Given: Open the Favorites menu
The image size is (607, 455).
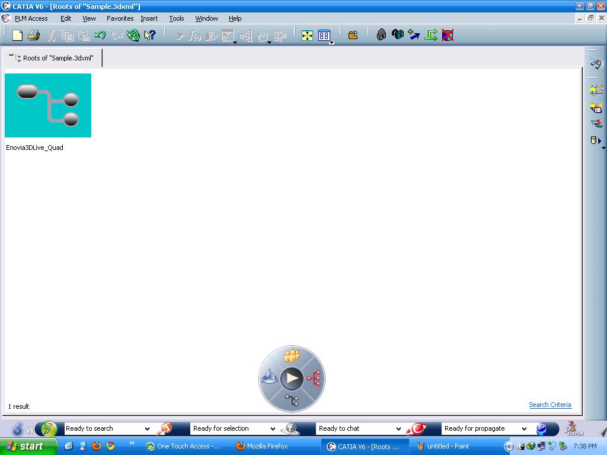Looking at the screenshot, I should coord(120,18).
